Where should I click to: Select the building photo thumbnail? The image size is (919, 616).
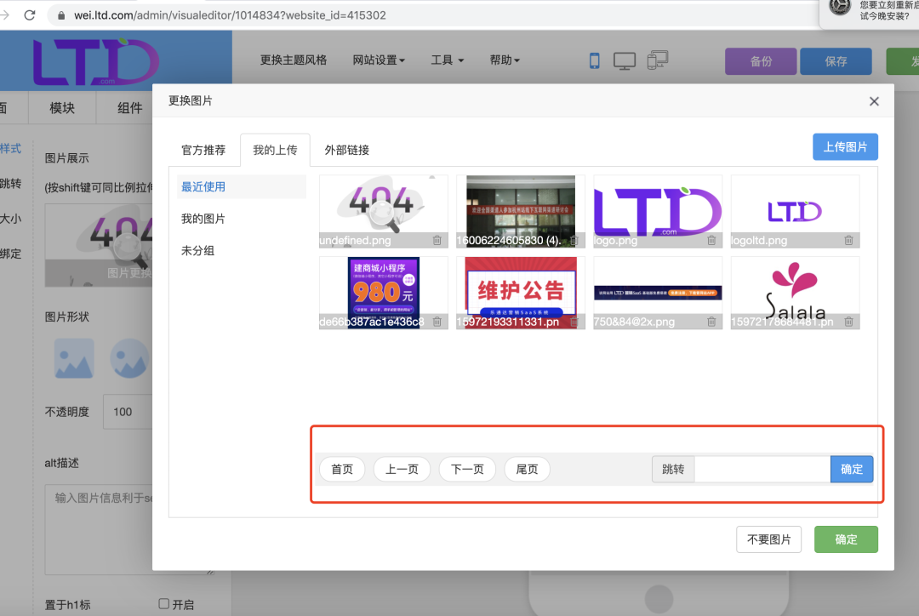[521, 211]
